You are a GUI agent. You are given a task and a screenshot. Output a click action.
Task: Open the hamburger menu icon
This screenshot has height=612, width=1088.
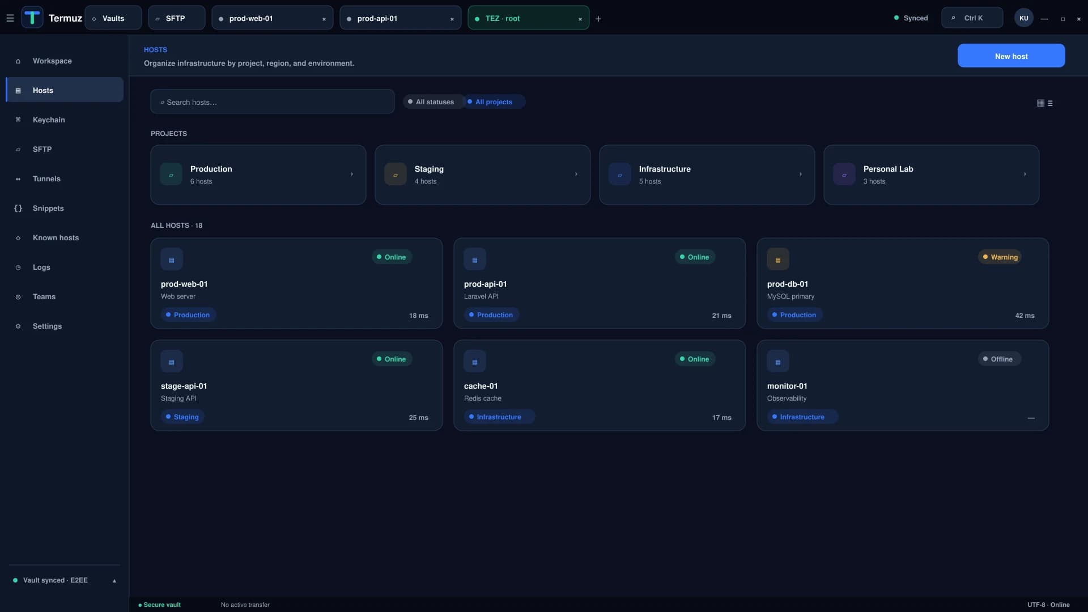coord(10,18)
